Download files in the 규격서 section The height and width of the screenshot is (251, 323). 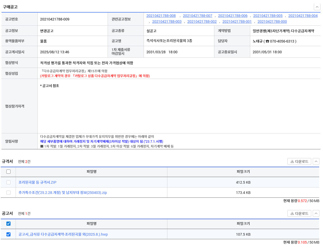[299, 161]
